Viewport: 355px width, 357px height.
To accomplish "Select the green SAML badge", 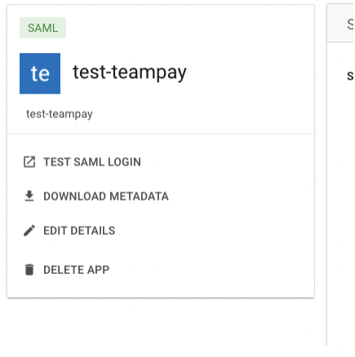I will point(42,28).
